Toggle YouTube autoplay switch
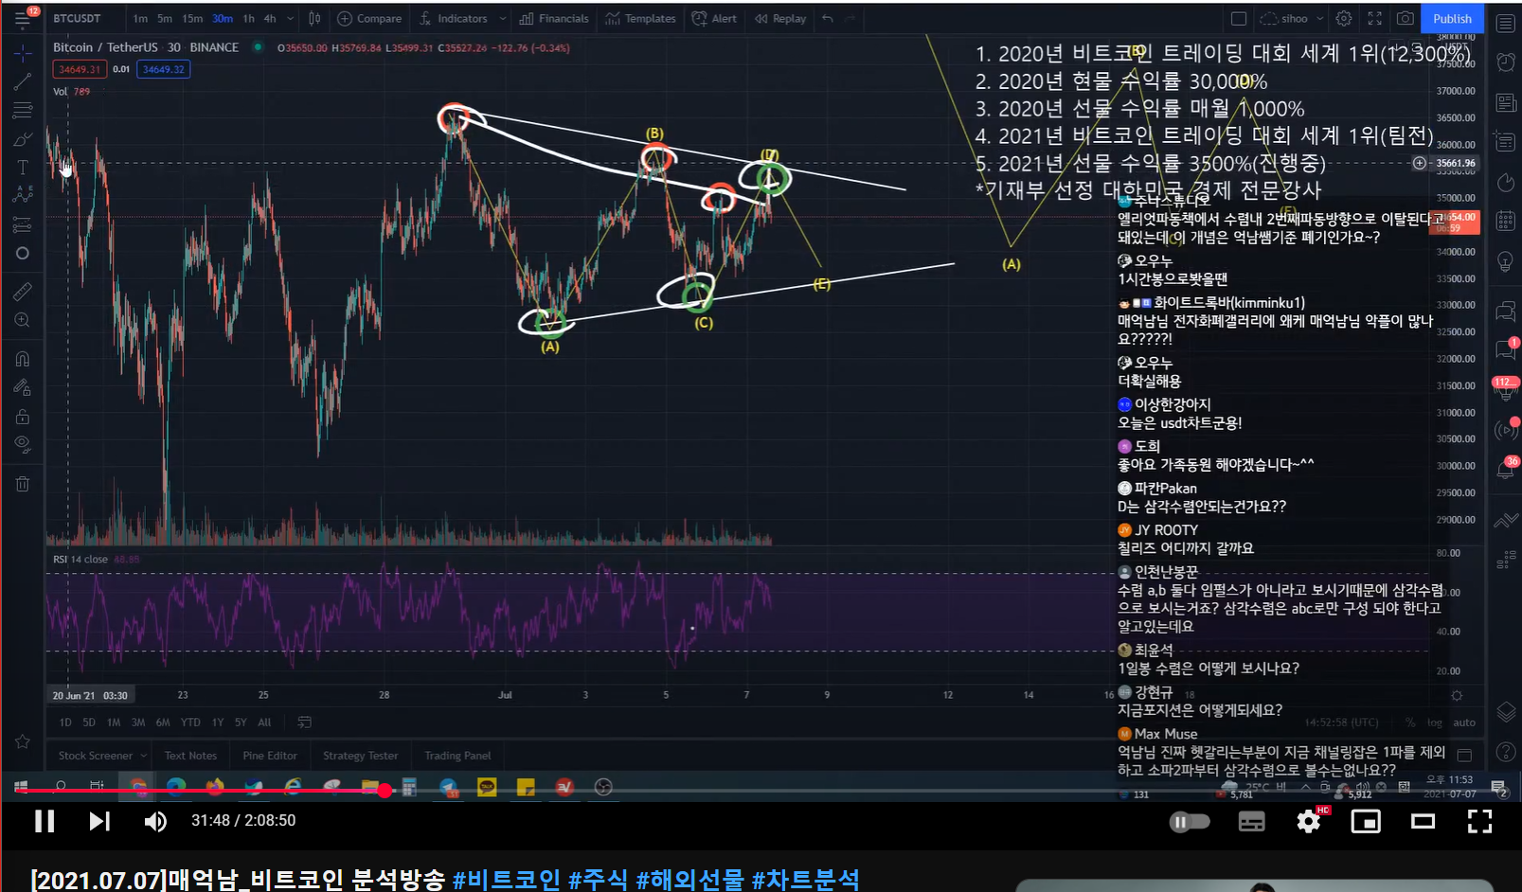 (x=1190, y=822)
